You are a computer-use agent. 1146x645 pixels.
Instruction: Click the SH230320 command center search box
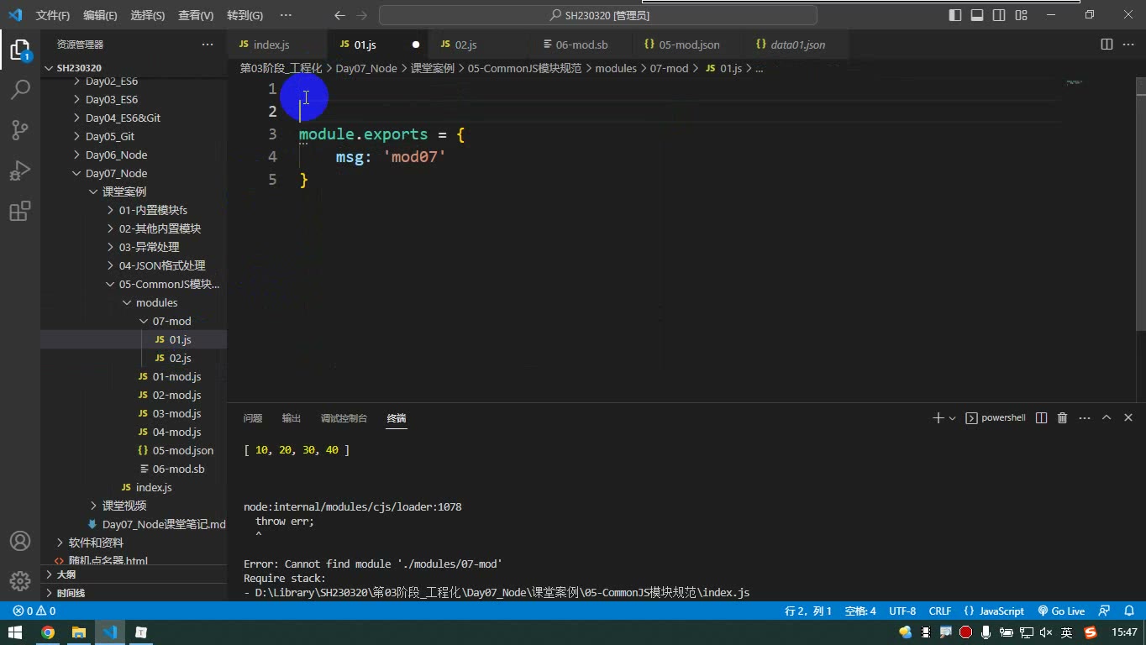click(598, 15)
